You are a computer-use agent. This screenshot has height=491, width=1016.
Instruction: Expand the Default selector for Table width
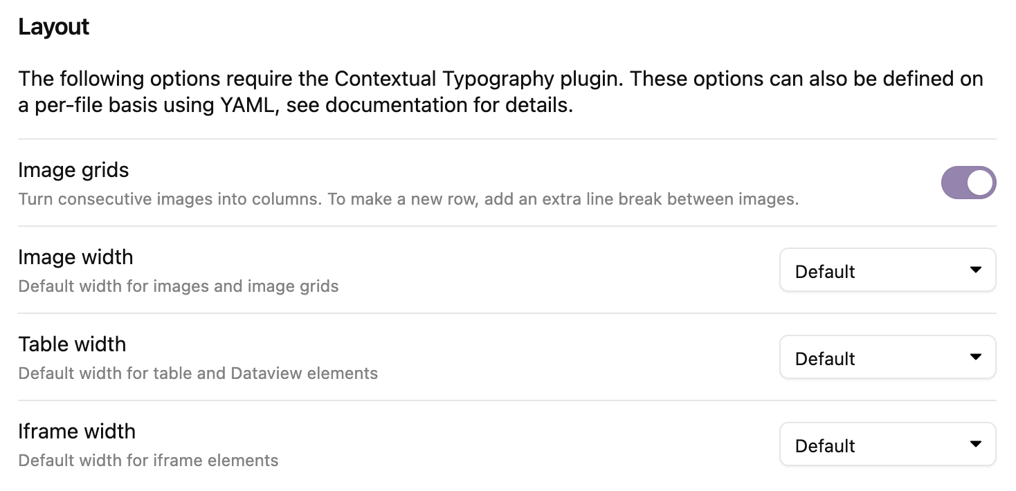pos(887,358)
